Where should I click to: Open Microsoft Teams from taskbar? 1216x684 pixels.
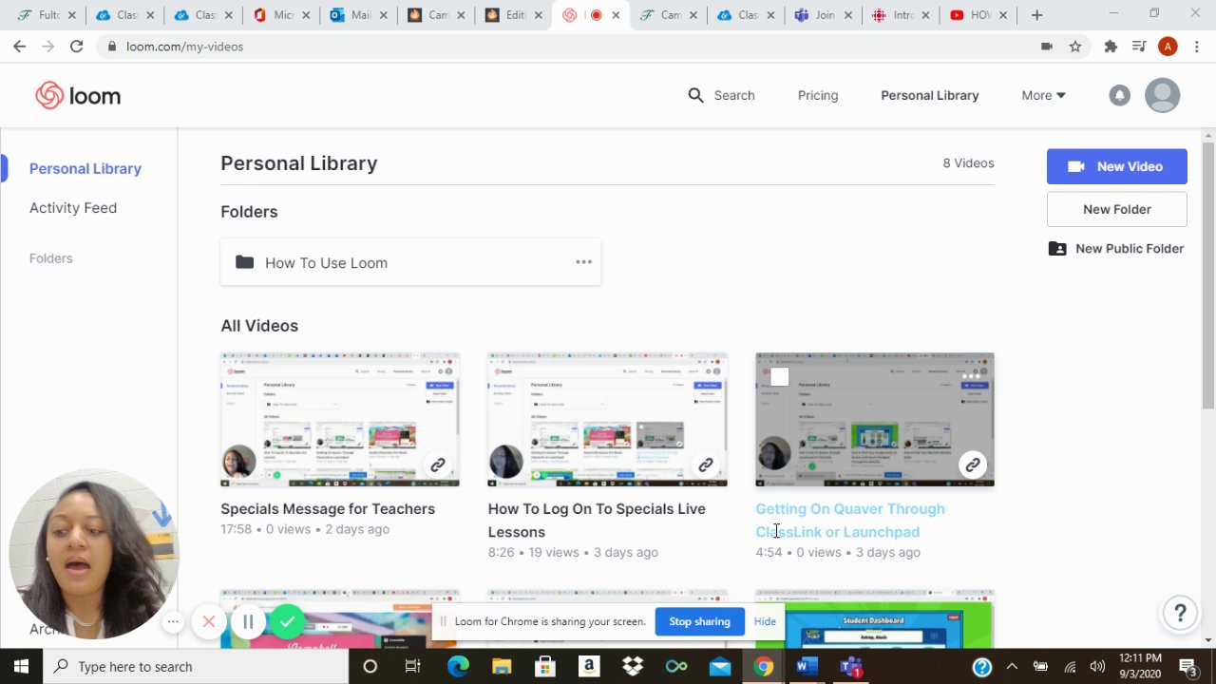851,666
